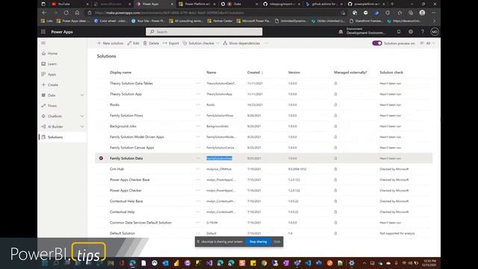Open the Family Solution Model Driven Apps solution
The width and height of the screenshot is (478, 269).
coord(137,137)
